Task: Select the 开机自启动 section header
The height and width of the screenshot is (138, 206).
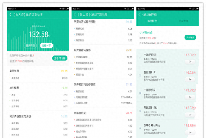Action: click(80, 113)
